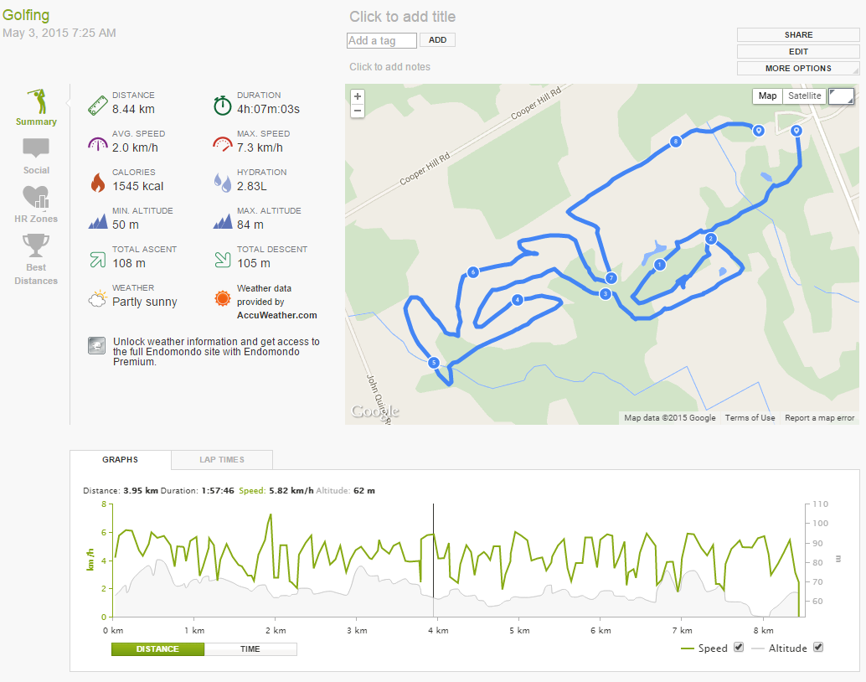Zoom in on the map
The height and width of the screenshot is (682, 866).
(x=358, y=96)
